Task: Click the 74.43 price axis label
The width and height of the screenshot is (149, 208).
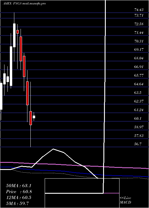Action: pos(139,10)
